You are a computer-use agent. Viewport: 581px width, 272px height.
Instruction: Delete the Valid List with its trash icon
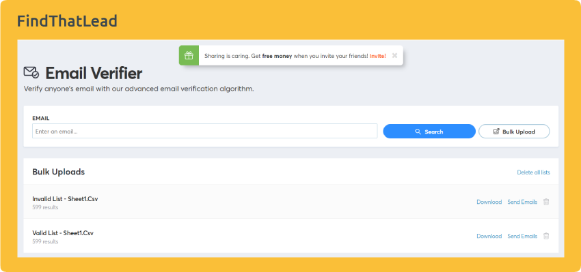(546, 236)
